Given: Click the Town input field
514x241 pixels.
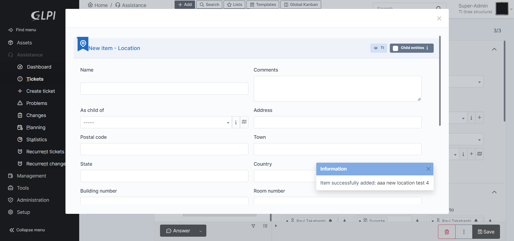Looking at the screenshot, I should coord(338,149).
